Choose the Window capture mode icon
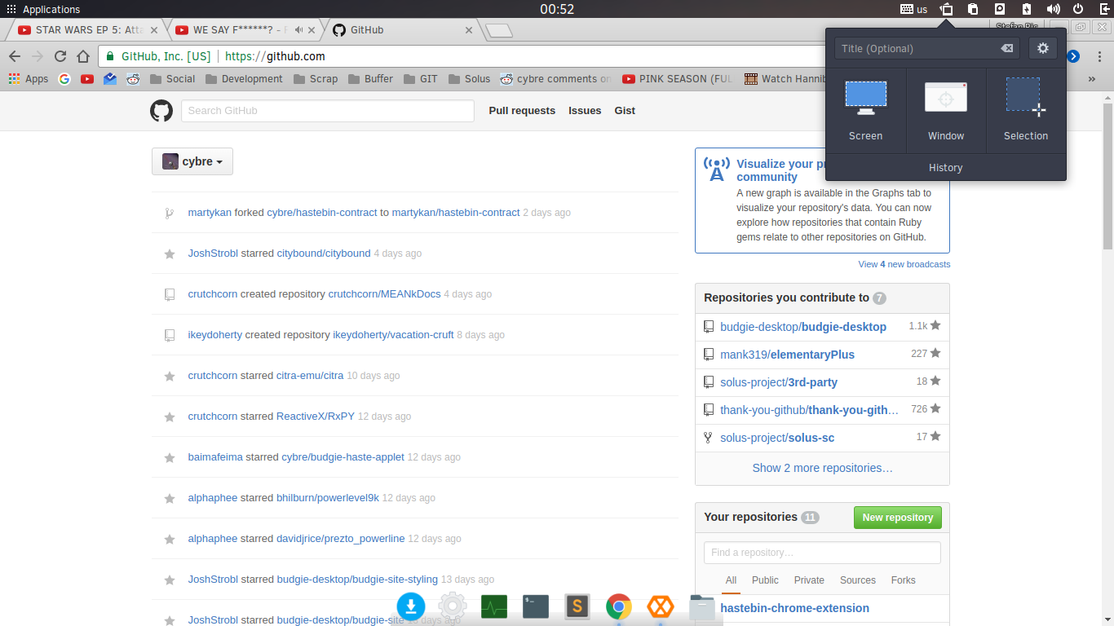 [946, 98]
